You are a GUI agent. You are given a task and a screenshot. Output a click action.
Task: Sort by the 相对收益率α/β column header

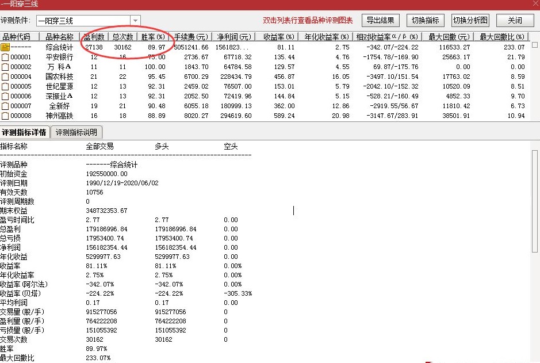pos(388,37)
